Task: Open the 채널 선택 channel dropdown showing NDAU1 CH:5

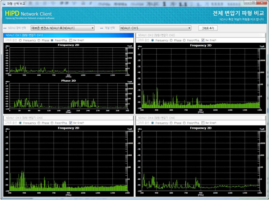Action: tap(155, 28)
